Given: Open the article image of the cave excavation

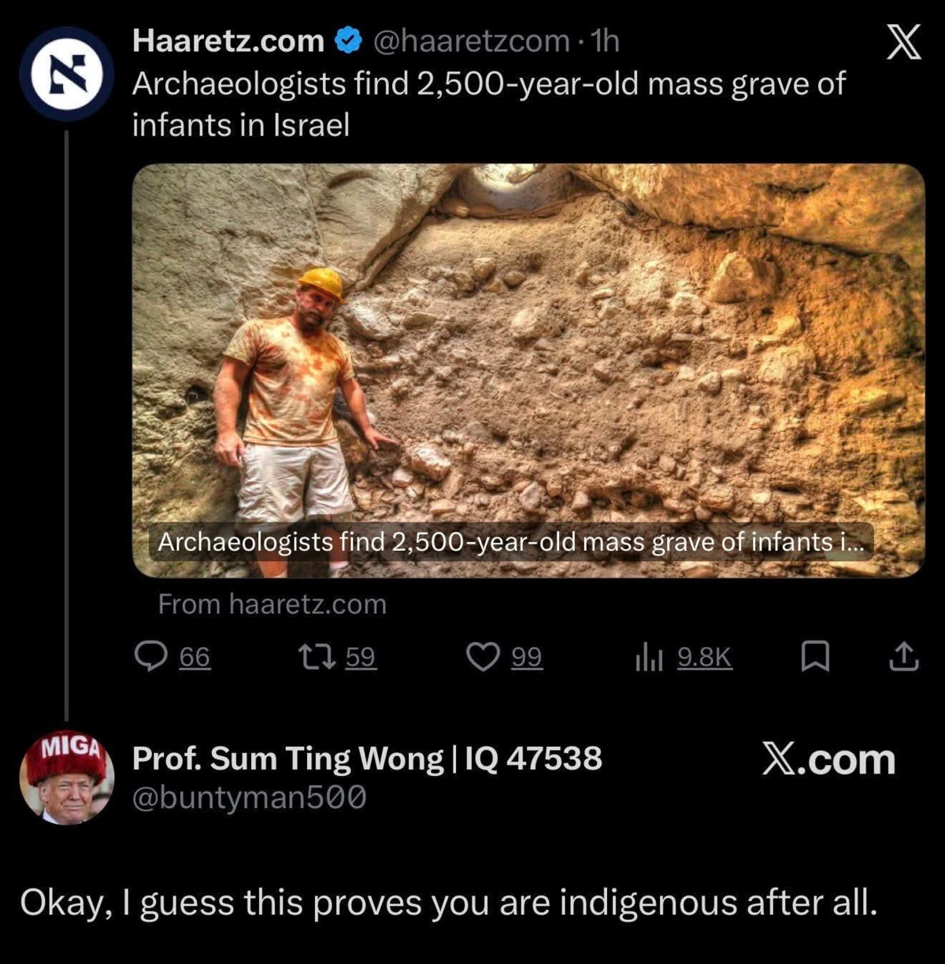Looking at the screenshot, I should pyautogui.click(x=528, y=370).
